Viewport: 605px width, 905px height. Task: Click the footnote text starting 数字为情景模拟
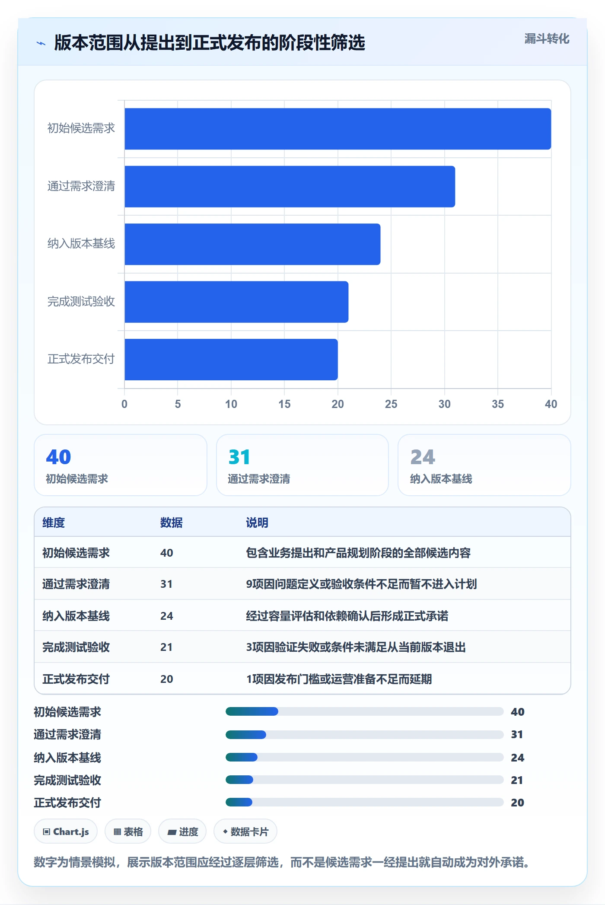tap(282, 862)
